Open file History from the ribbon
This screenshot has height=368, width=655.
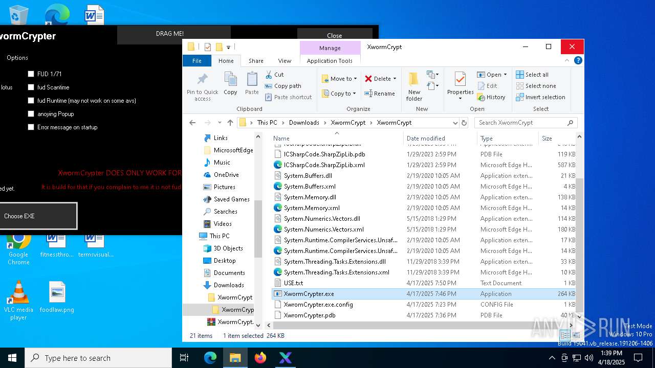click(491, 97)
